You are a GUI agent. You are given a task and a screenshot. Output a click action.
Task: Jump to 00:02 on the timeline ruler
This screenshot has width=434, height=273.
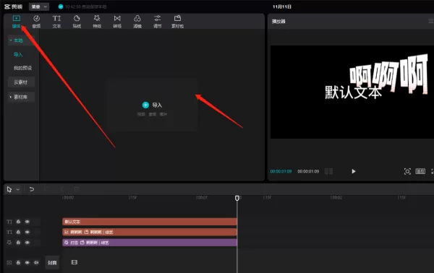[336, 198]
